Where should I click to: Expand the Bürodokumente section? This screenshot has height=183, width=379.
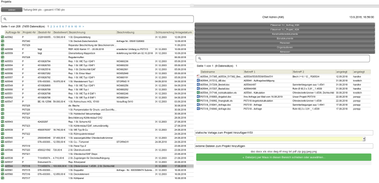click(285, 39)
